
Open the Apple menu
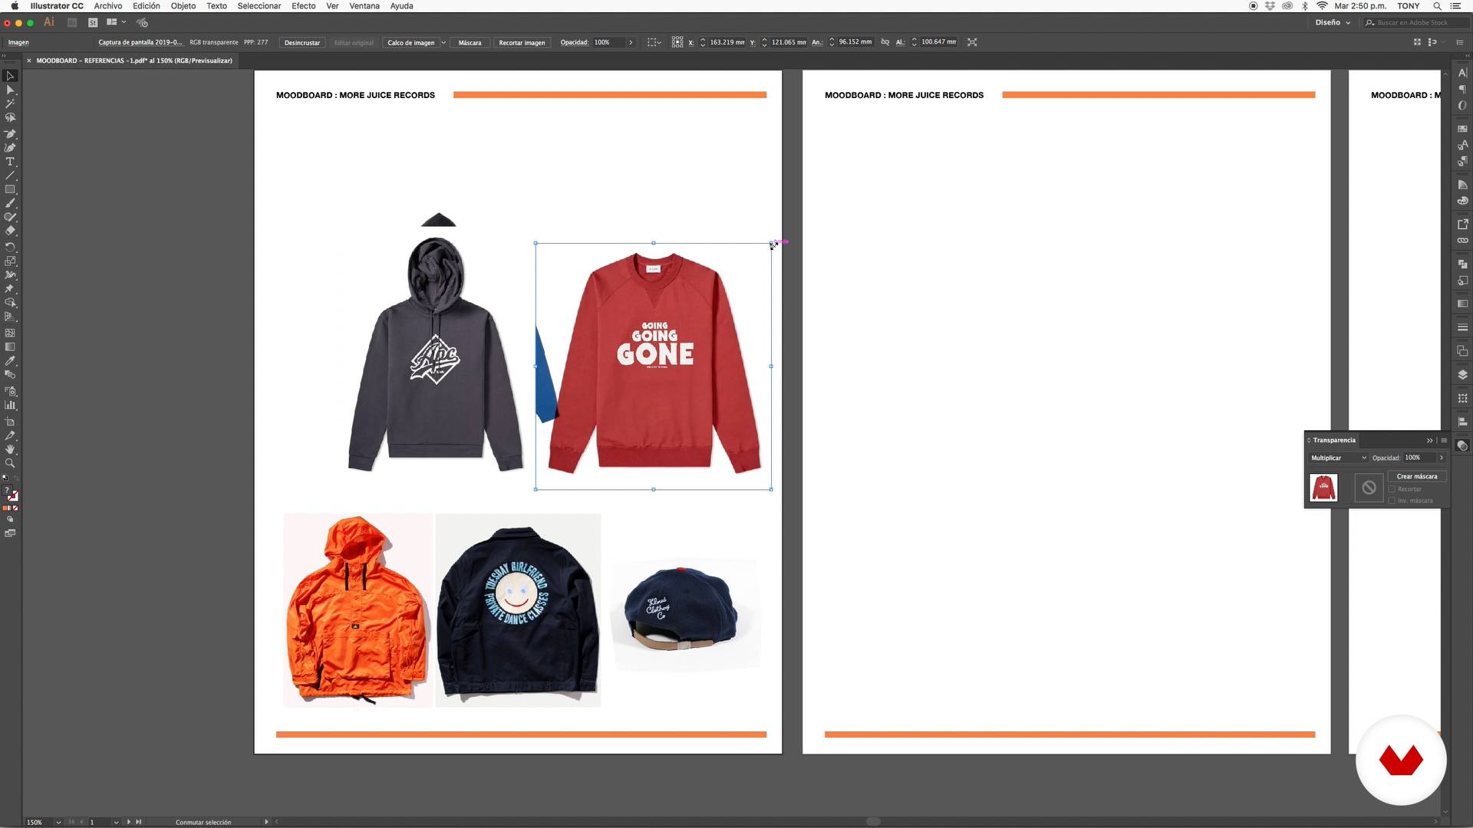tap(14, 5)
